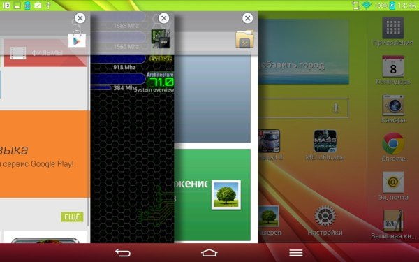
Task: Open System overview in benchmark card
Action: [154, 89]
